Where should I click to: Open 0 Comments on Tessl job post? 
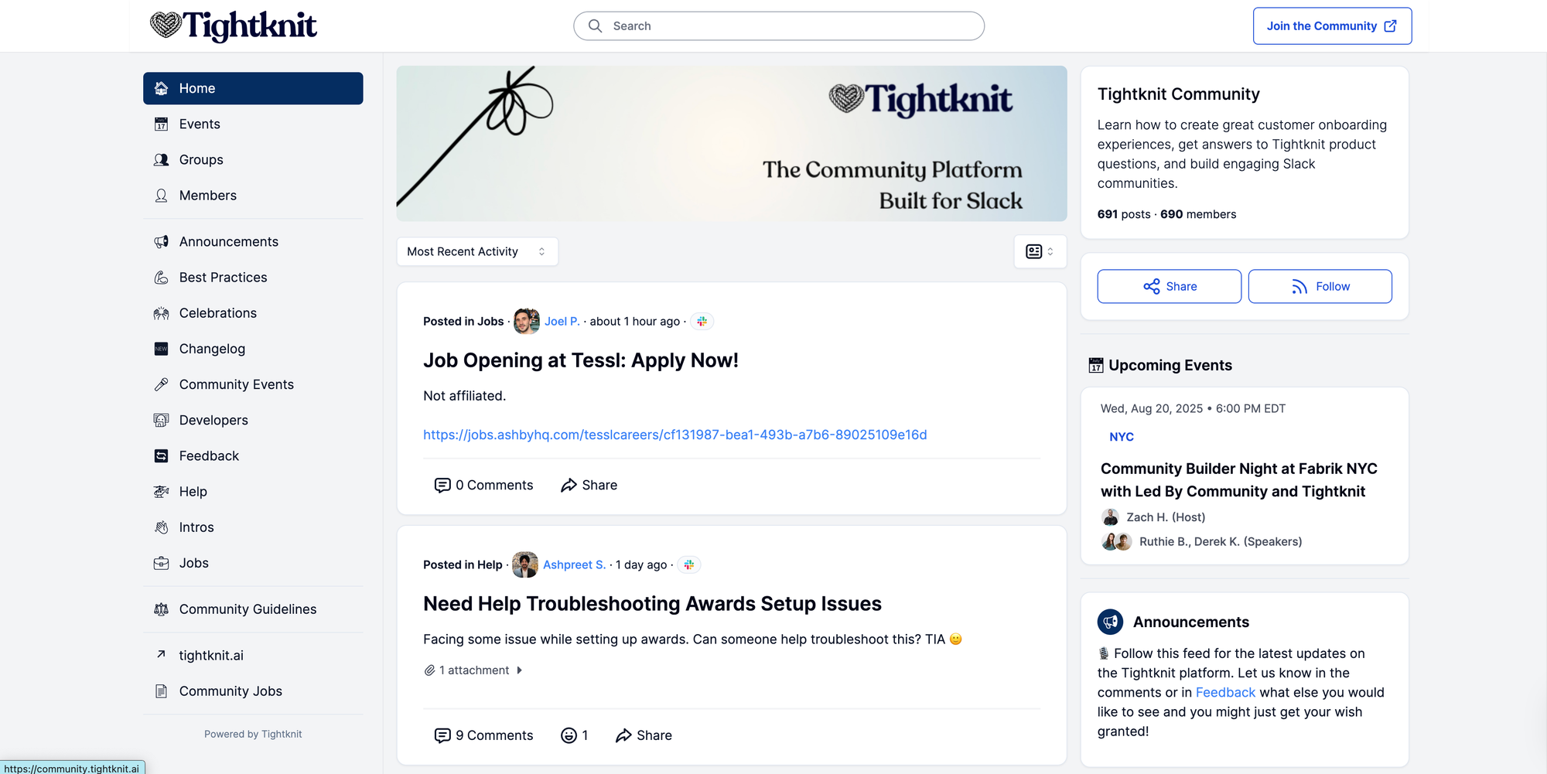tap(483, 486)
